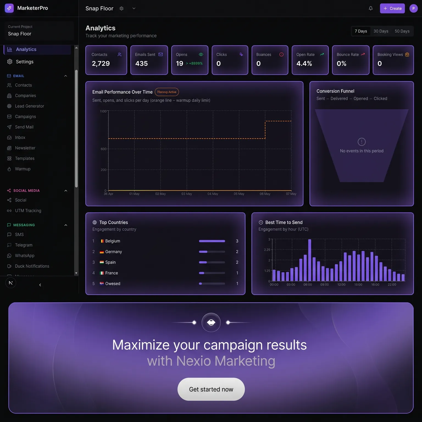Open Companies page link
The image size is (422, 422).
[x=26, y=96]
